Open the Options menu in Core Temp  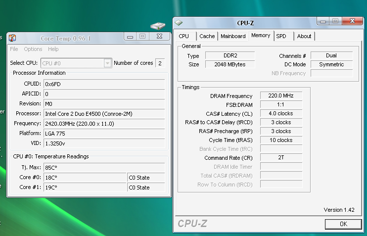point(33,49)
